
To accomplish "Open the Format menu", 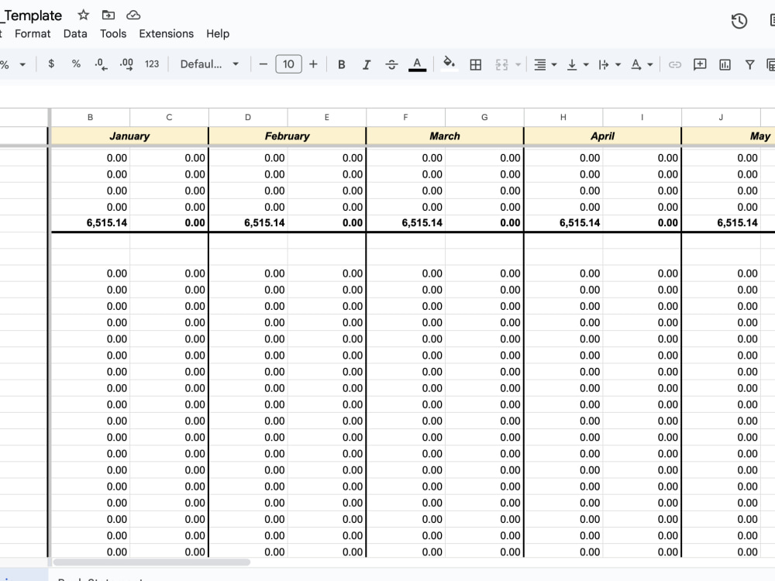I will coord(33,33).
